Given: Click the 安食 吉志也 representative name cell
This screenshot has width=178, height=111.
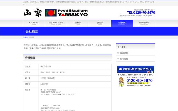Looking at the screenshot, I should tap(75, 72).
